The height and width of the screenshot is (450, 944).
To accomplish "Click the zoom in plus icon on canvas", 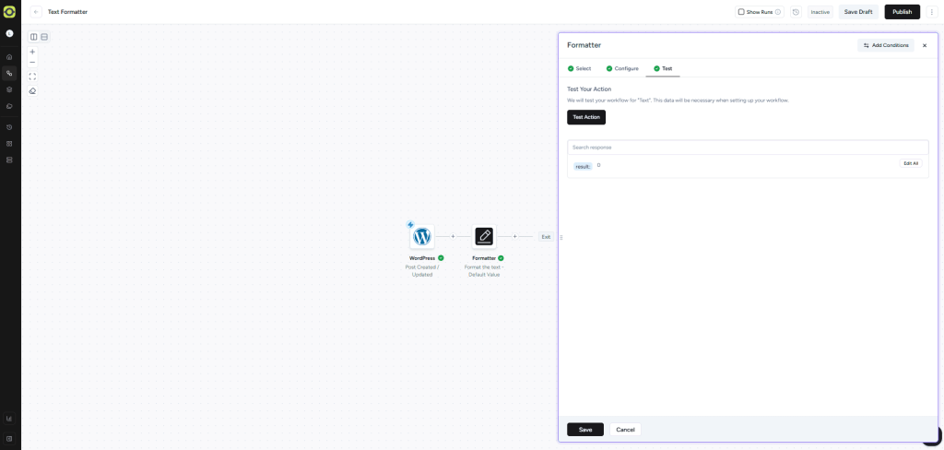I will coord(32,52).
